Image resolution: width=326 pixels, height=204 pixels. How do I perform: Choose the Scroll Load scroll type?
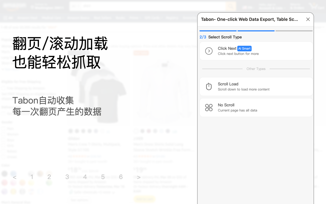tap(256, 87)
